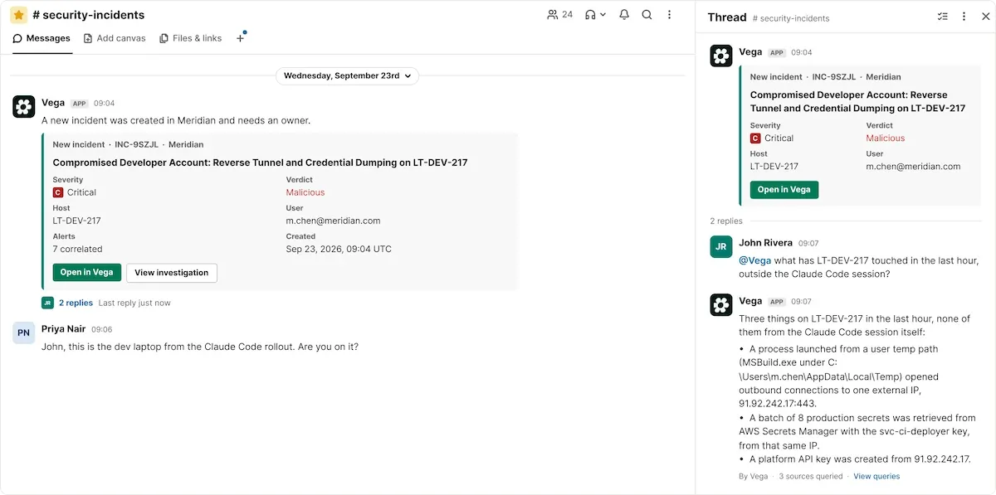Search the channel with the magnifier icon
Viewport: 996px width, 495px height.
pyautogui.click(x=647, y=15)
